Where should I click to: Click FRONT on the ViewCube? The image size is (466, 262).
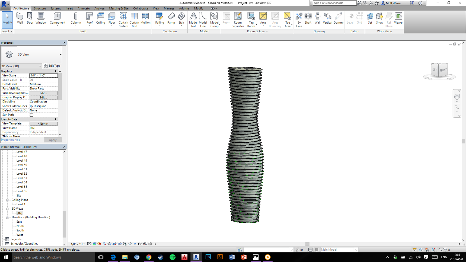(x=443, y=70)
